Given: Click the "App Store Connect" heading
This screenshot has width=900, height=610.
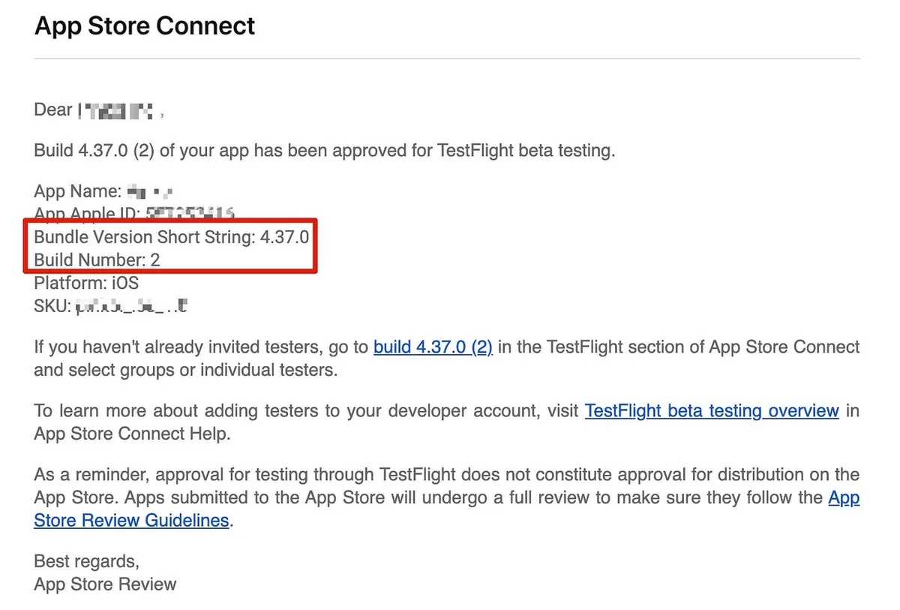Looking at the screenshot, I should tap(145, 26).
